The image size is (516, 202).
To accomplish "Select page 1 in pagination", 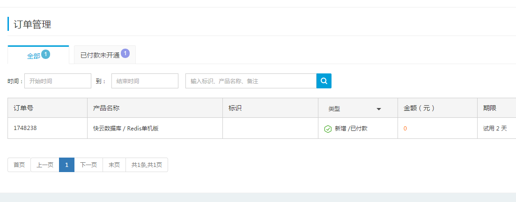I will (66, 165).
